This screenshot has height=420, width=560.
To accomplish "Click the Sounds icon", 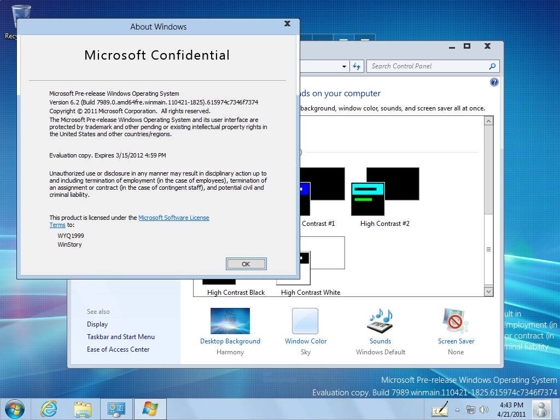I will [380, 322].
